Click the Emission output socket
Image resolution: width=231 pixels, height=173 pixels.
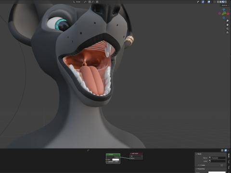click(120, 157)
